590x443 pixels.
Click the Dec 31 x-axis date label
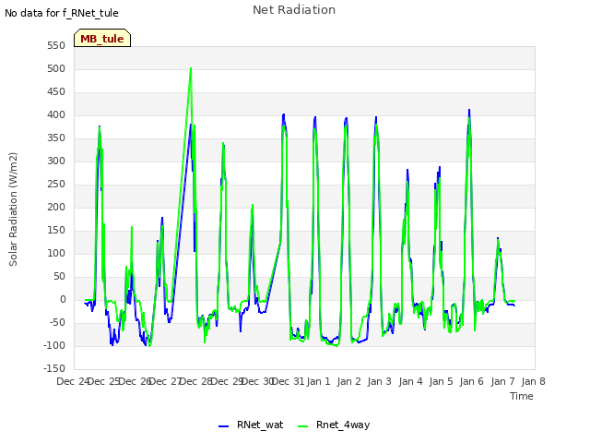pyautogui.click(x=289, y=381)
